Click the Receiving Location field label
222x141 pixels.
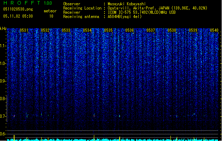(x=82, y=8)
